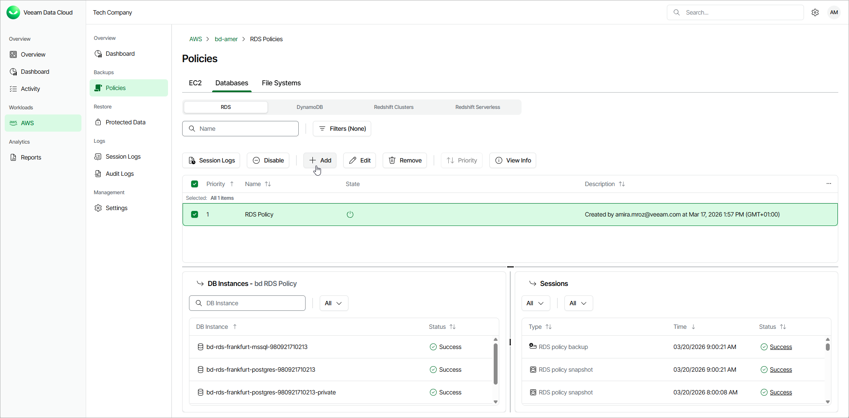This screenshot has height=418, width=849.
Task: Select the RDS sub-tab
Action: point(226,107)
